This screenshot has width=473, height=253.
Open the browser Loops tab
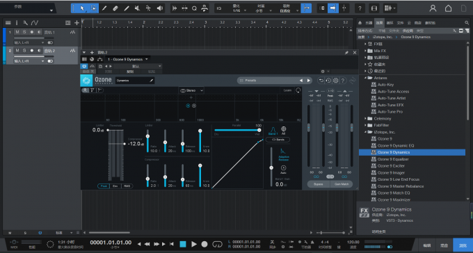click(x=390, y=23)
